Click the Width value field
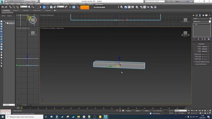 (204, 49)
